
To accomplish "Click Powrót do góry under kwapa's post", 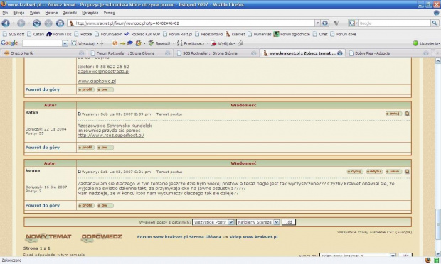I will pyautogui.click(x=43, y=205).
